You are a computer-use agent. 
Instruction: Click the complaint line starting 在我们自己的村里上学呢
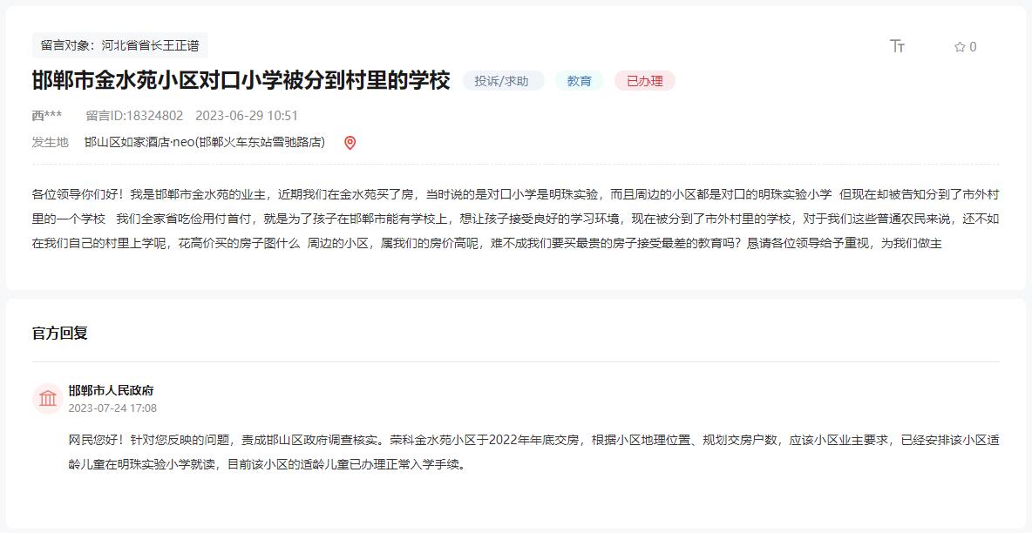(x=487, y=244)
